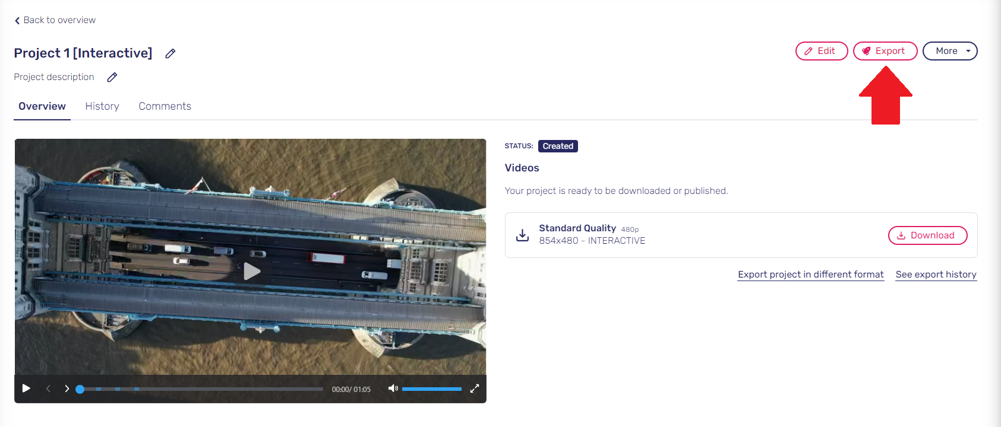The height and width of the screenshot is (427, 1001).
Task: Play video using center overlay play button
Action: [x=251, y=271]
